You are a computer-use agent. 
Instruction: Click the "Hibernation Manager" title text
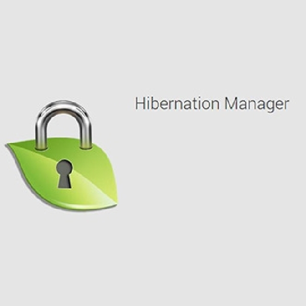[x=212, y=104]
